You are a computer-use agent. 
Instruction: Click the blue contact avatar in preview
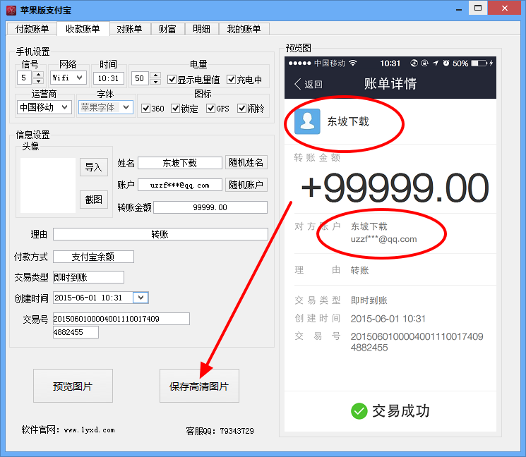(x=307, y=121)
